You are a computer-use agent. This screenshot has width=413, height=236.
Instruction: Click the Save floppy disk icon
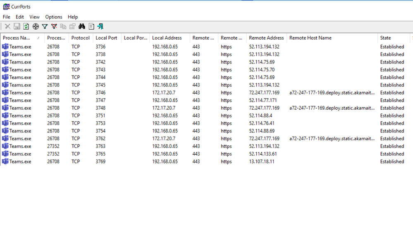pos(17,26)
